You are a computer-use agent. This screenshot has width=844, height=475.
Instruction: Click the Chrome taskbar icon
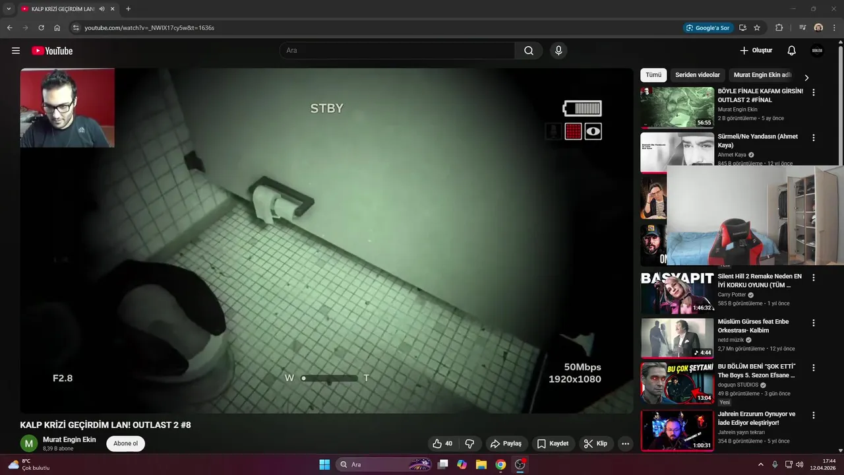[x=500, y=464]
